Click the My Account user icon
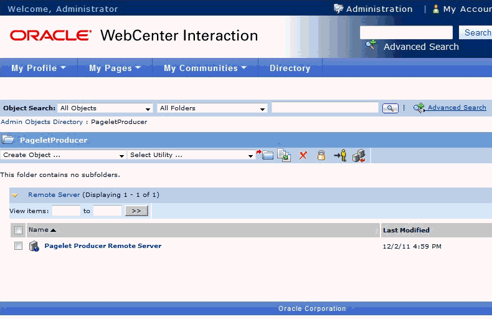The width and height of the screenshot is (492, 319). click(x=435, y=9)
